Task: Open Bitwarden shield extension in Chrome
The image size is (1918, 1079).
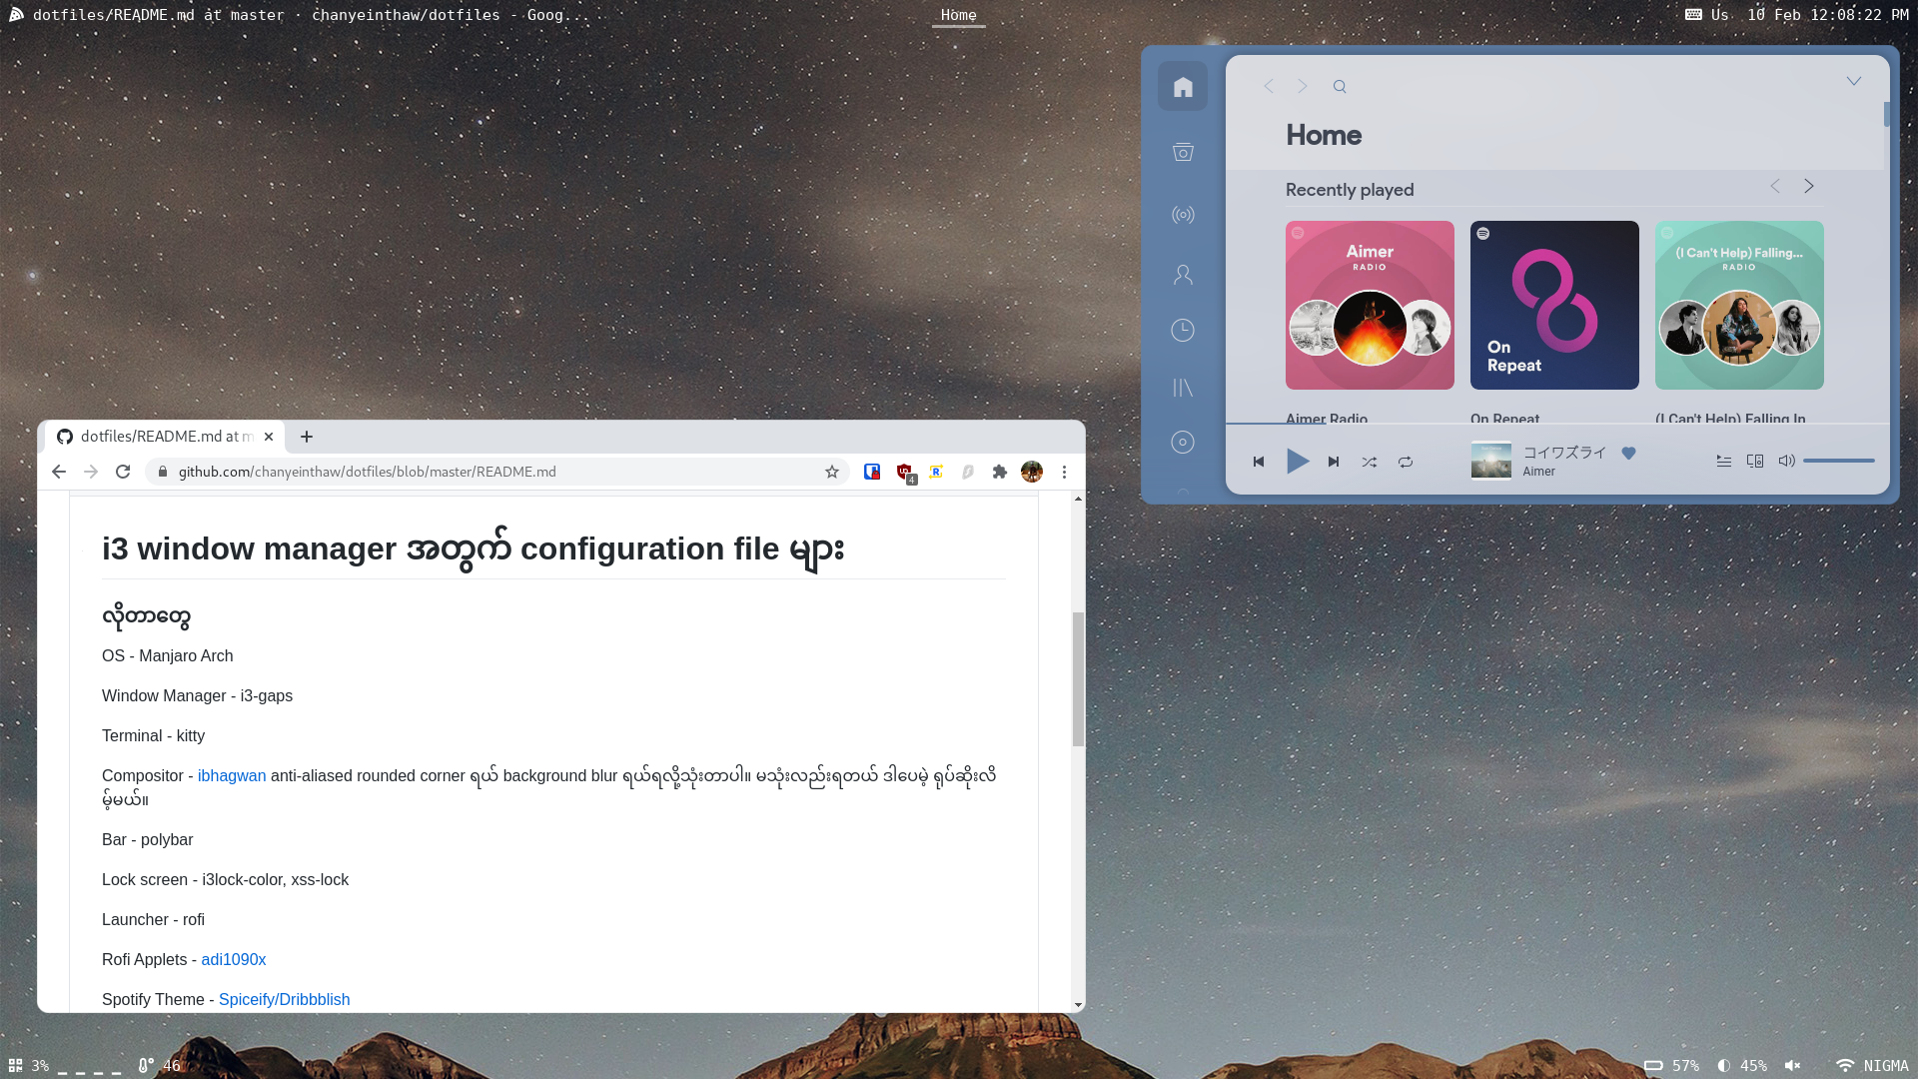Action: coord(872,472)
